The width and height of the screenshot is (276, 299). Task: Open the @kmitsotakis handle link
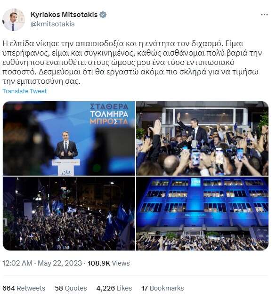[52, 24]
